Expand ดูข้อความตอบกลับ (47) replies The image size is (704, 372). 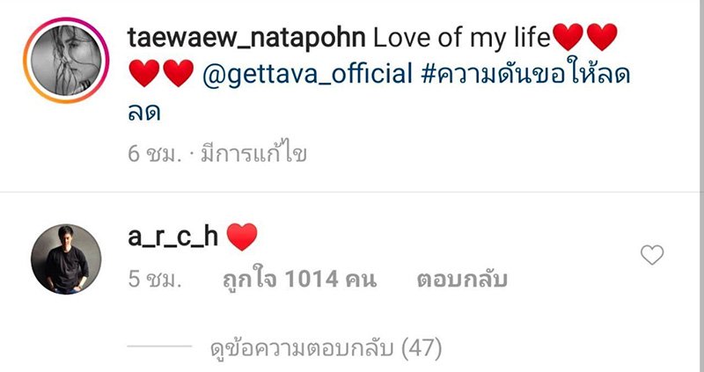click(x=326, y=347)
